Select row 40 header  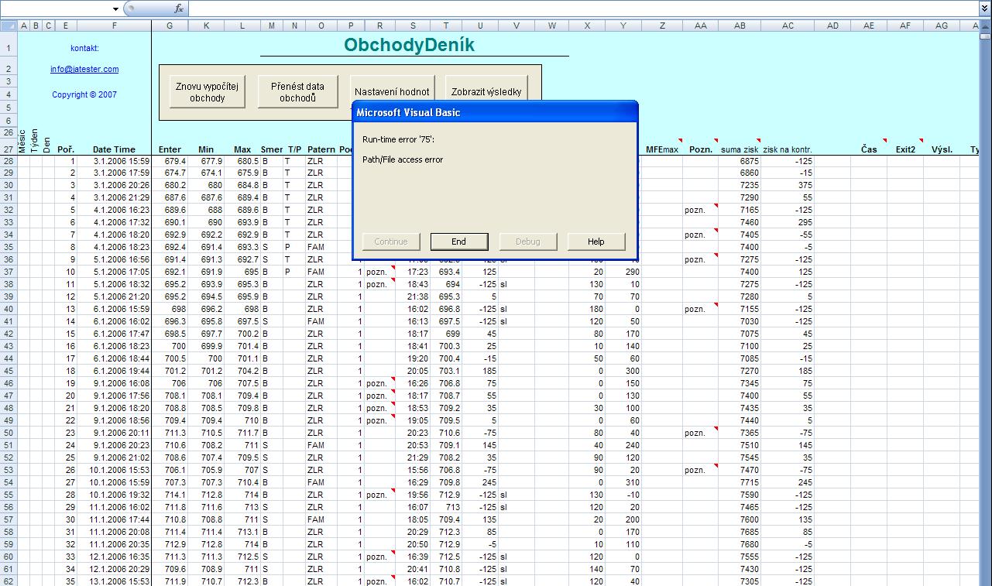(x=9, y=309)
